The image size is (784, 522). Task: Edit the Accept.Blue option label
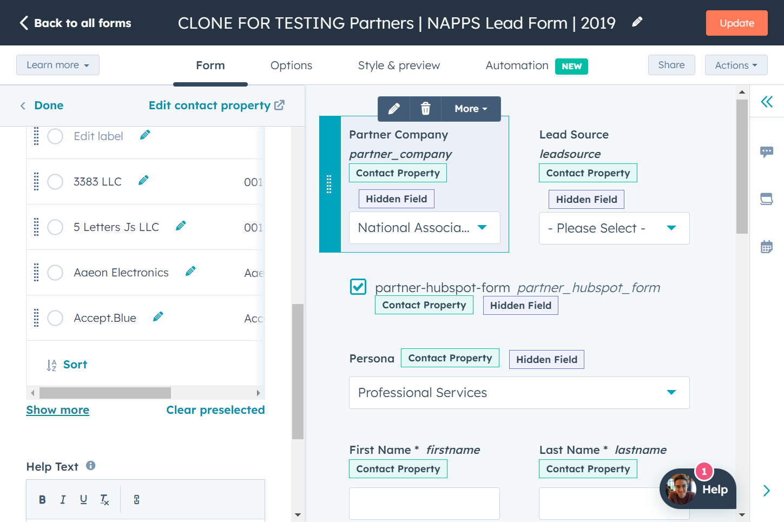[x=158, y=316]
